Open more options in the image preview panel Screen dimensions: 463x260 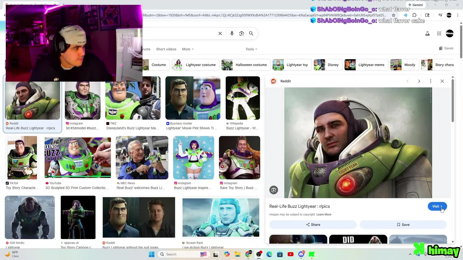(430, 81)
